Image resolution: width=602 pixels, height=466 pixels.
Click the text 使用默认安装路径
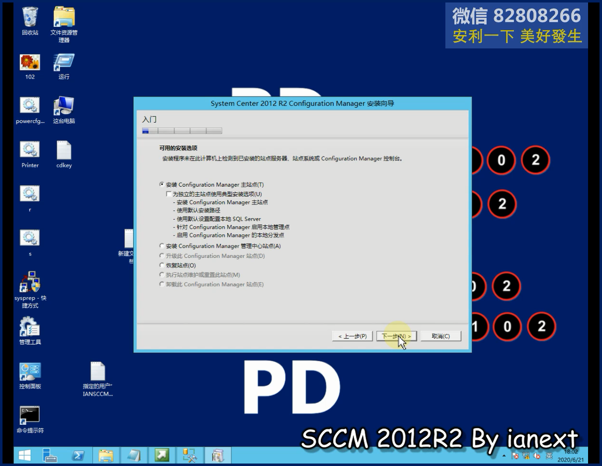[199, 211]
